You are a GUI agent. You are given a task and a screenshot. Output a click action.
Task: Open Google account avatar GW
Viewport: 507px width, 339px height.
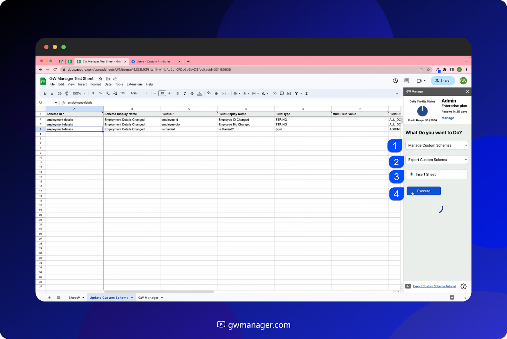tap(463, 81)
